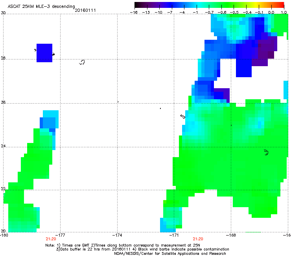
Task: Pick the black-purple end of the color bar
Action: (x=138, y=5)
